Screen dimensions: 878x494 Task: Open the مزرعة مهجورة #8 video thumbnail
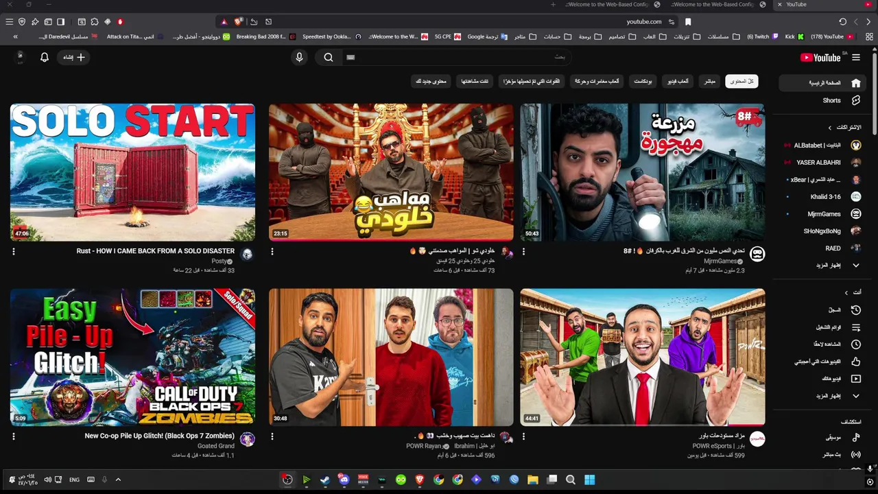(643, 172)
